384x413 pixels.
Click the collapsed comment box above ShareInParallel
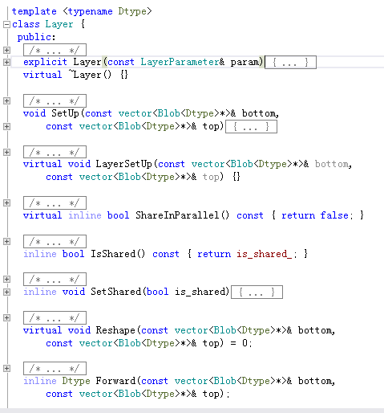[55, 202]
